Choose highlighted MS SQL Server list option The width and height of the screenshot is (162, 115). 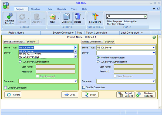click(46, 51)
